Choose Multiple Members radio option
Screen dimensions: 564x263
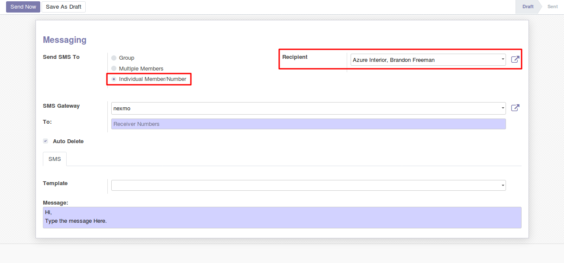pyautogui.click(x=114, y=69)
